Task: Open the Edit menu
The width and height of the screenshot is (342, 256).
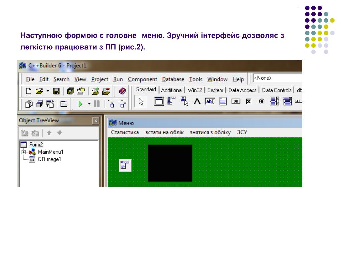Action: [44, 79]
